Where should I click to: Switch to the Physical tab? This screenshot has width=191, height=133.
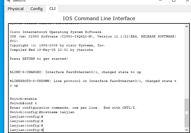15,9
